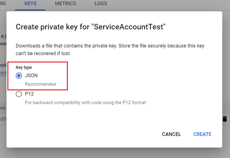Dismiss the dialog with CANCEL
This screenshot has height=158, width=230.
pyautogui.click(x=171, y=134)
